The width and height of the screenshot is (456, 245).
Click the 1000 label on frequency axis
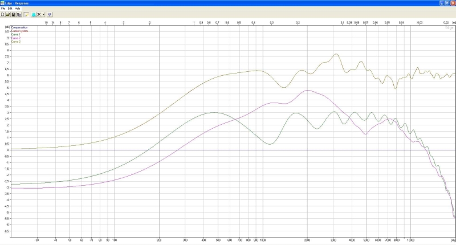(263, 240)
